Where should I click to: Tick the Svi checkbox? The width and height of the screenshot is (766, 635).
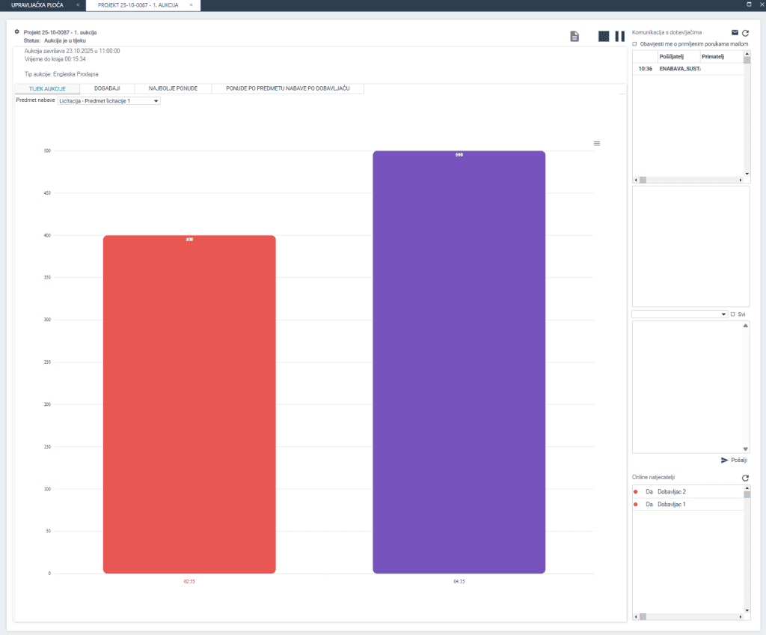point(733,315)
